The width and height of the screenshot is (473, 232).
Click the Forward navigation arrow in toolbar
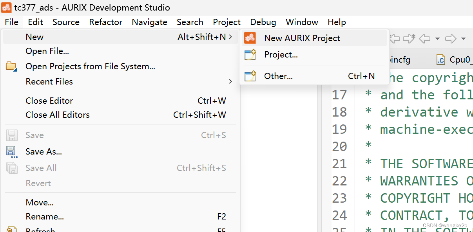pyautogui.click(x=451, y=38)
